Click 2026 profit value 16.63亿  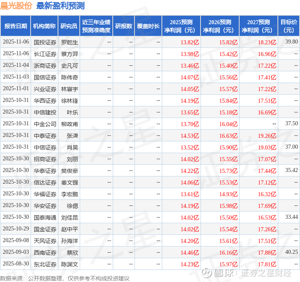[228, 136]
